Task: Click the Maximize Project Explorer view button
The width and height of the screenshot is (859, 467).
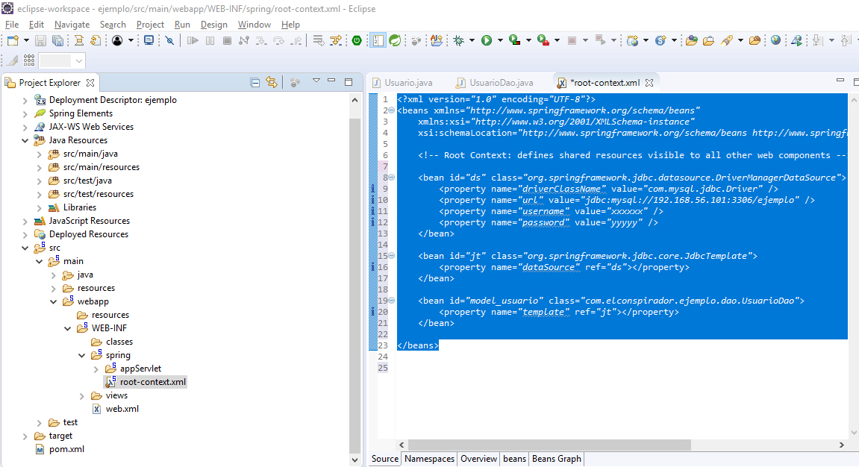Action: click(x=349, y=82)
